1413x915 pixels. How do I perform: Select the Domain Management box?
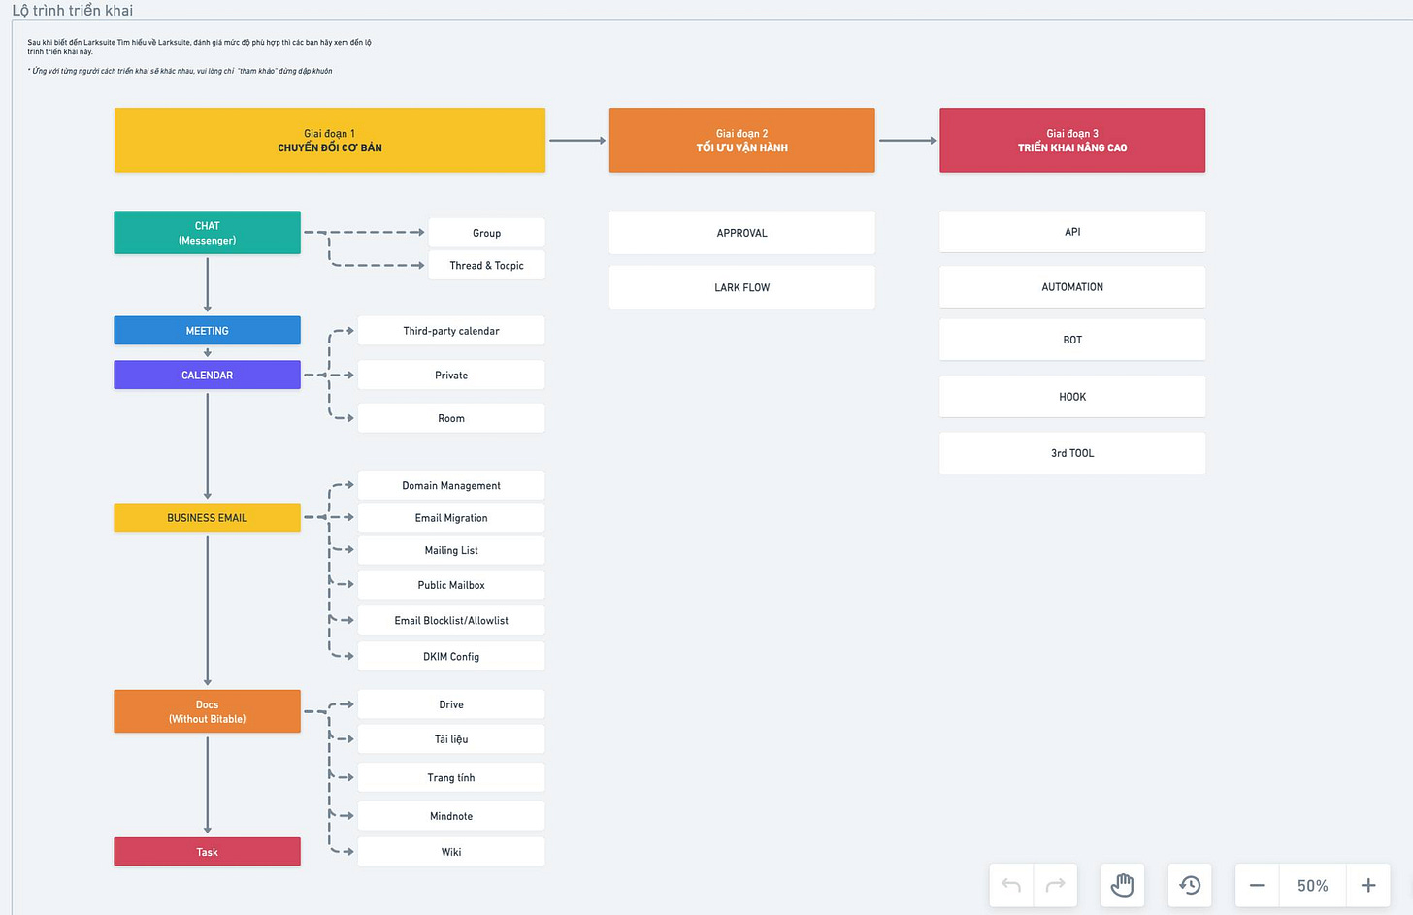coord(451,485)
